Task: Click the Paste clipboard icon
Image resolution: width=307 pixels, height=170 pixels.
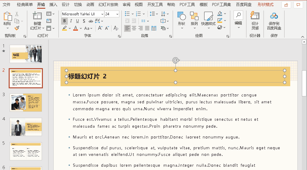Action: 7,16
